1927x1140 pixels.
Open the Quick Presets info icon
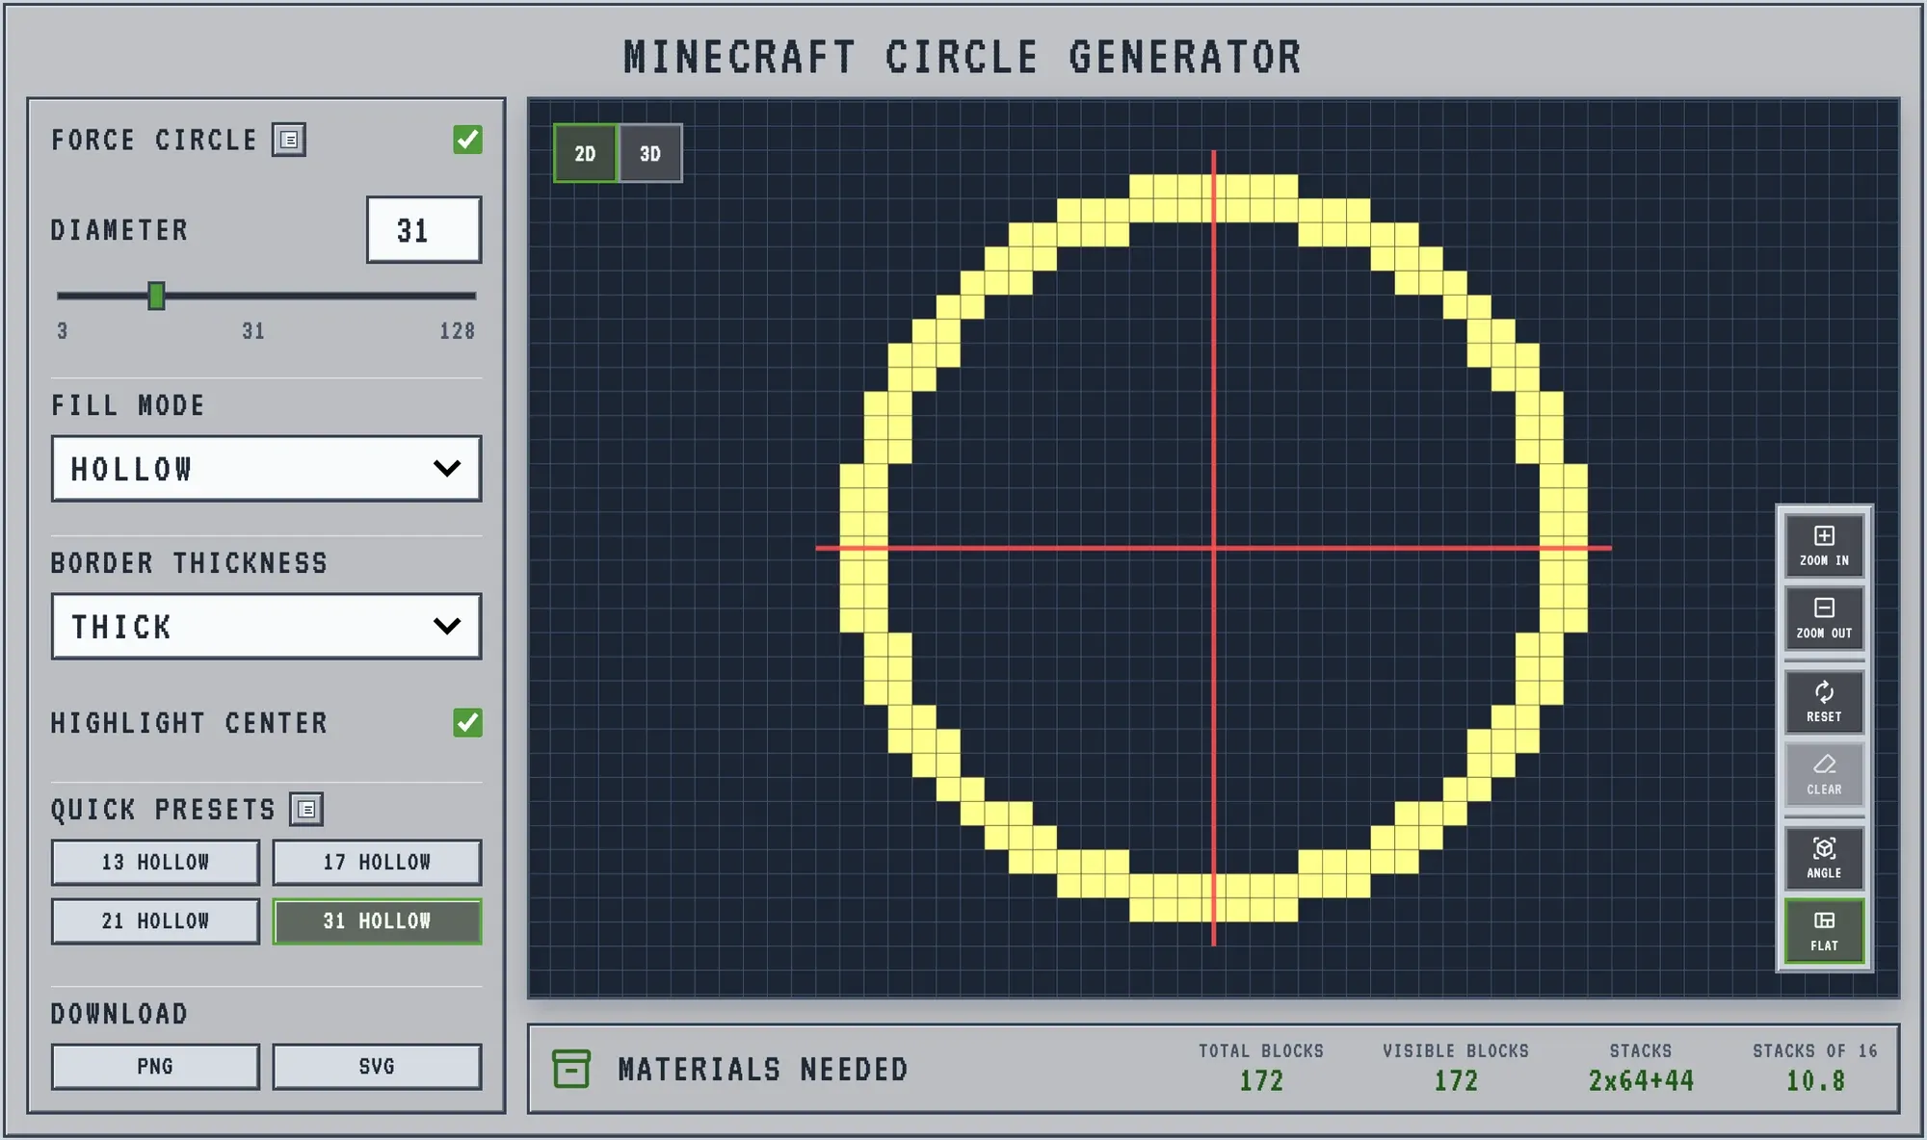point(306,810)
